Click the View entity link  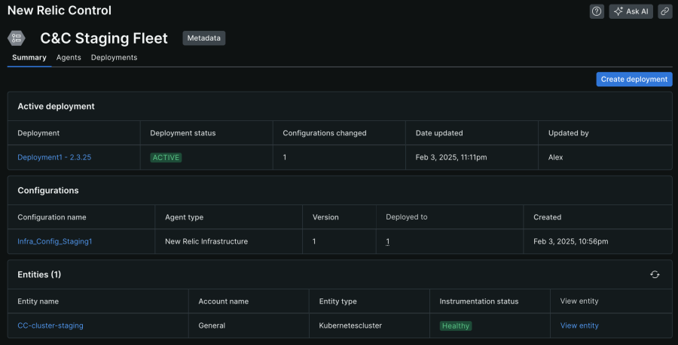(579, 325)
